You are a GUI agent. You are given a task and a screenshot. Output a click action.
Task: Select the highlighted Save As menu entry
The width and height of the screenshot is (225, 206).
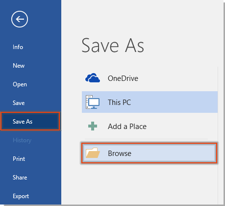pyautogui.click(x=30, y=121)
